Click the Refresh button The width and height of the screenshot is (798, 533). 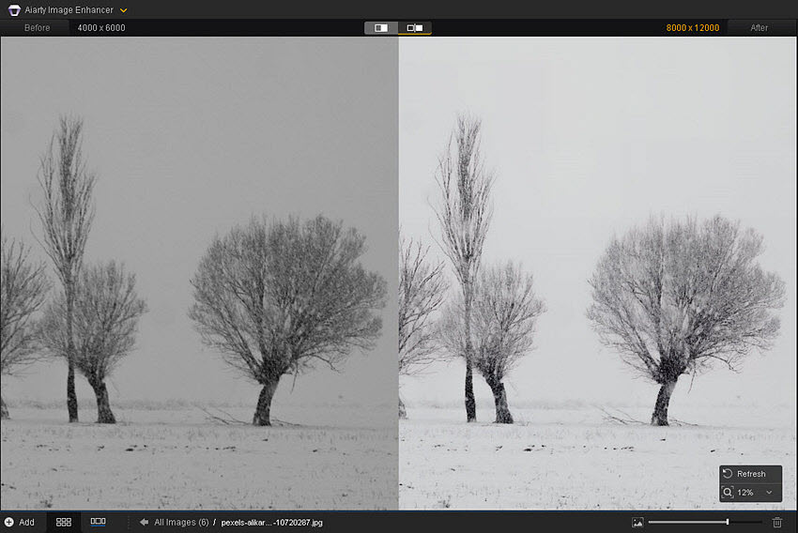(751, 474)
